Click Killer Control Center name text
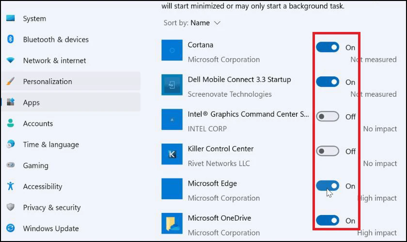The image size is (407, 242). click(x=220, y=149)
